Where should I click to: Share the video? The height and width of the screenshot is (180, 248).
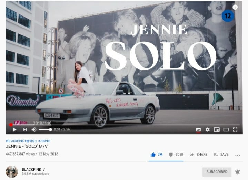[x=198, y=155]
